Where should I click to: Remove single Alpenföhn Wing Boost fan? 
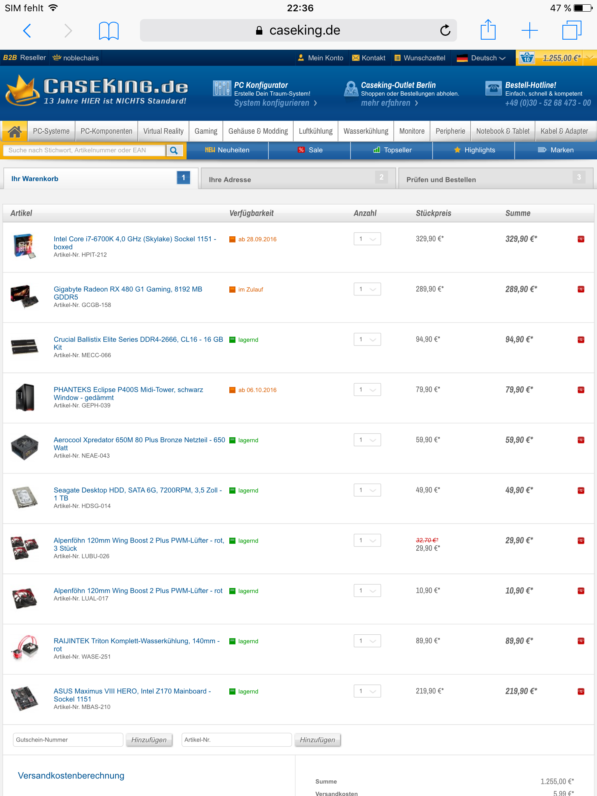coord(581,591)
